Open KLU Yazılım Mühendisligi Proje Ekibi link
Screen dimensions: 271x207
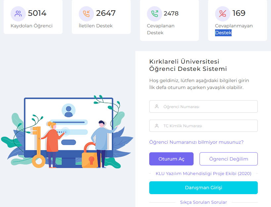203,173
